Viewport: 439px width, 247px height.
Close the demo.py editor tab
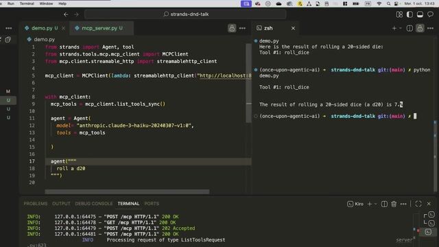point(64,28)
